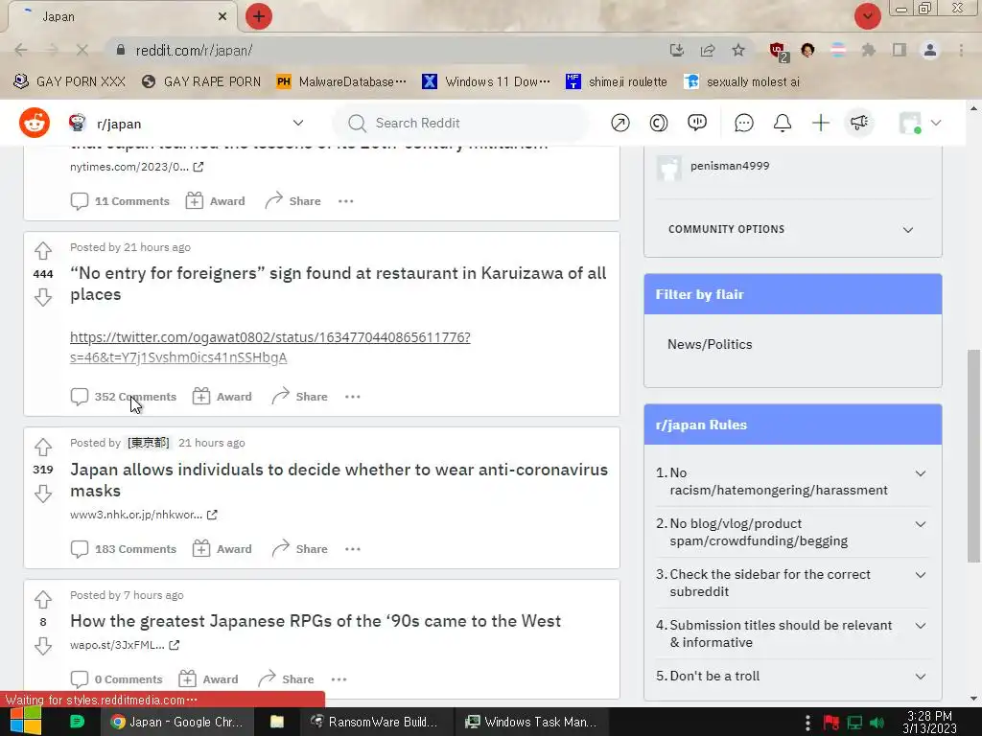Open the Windows 11 Dow… bookmark
Image resolution: width=982 pixels, height=736 pixels.
tap(486, 82)
